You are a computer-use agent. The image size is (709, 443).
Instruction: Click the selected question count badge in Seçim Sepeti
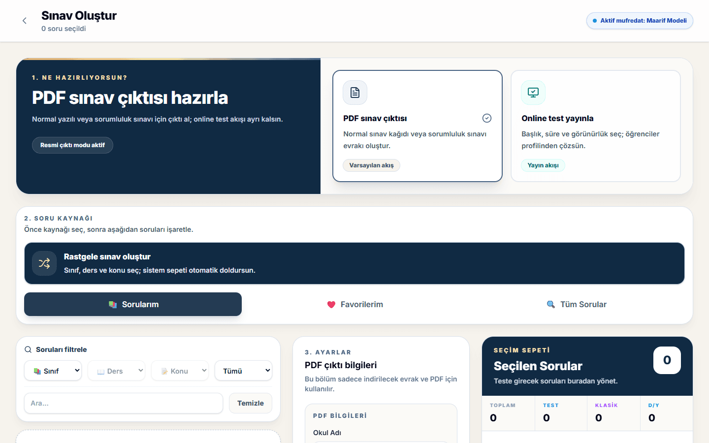tap(667, 360)
